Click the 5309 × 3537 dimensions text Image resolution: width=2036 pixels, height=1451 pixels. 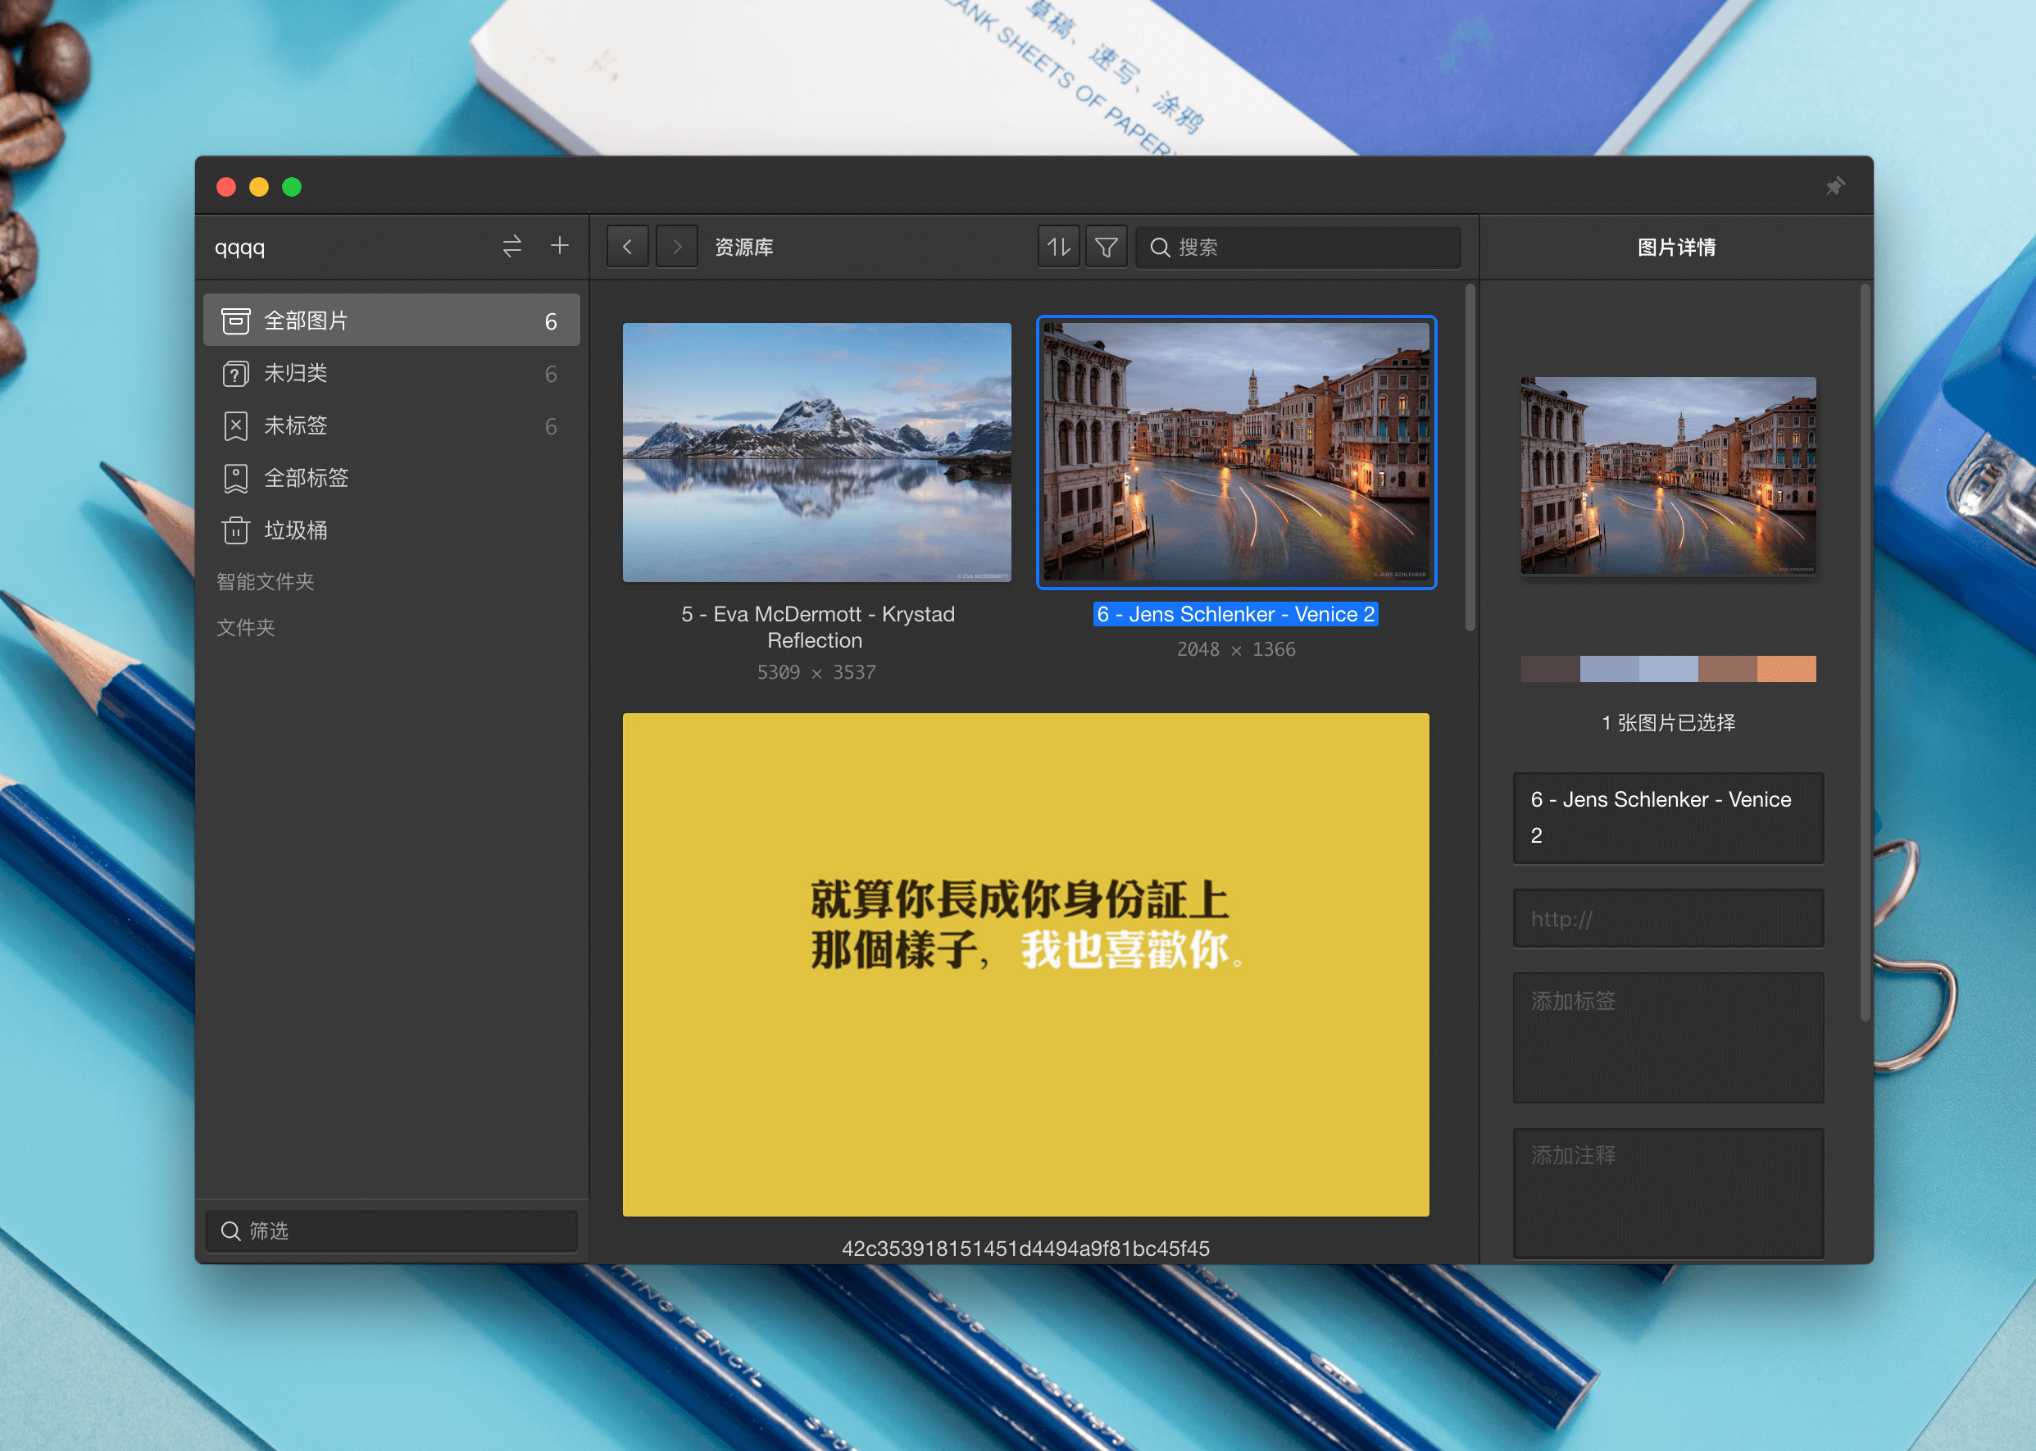816,672
